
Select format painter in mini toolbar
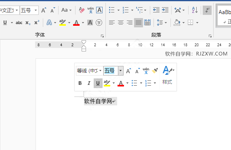[x=155, y=71]
